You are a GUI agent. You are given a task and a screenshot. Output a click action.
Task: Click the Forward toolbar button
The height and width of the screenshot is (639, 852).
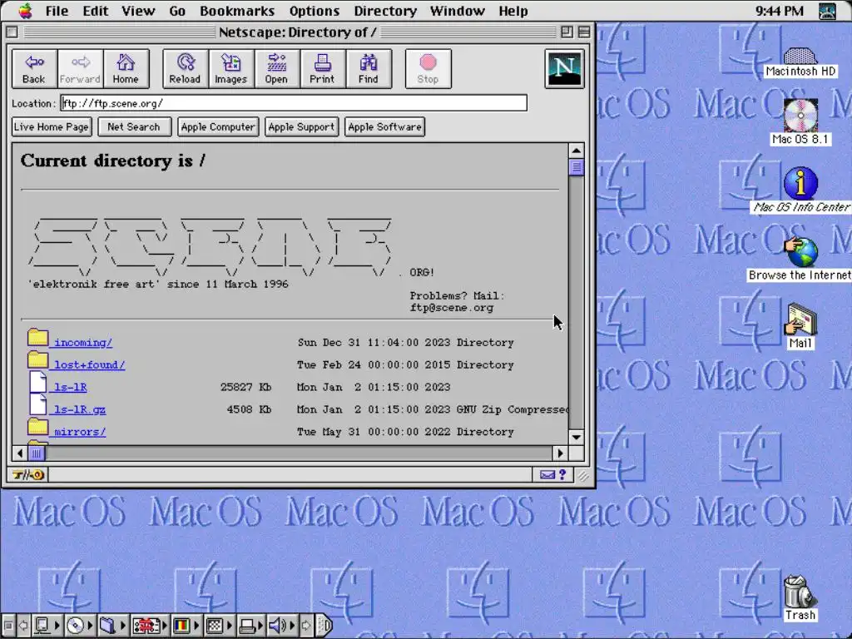point(80,68)
